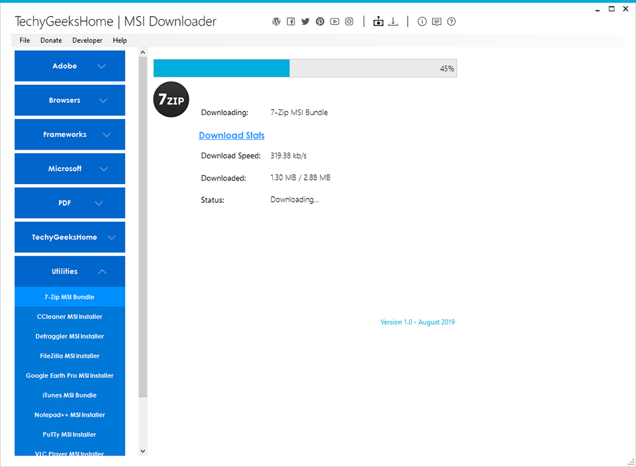Select FileZilla MSI Installer
Image resolution: width=636 pixels, height=467 pixels.
70,356
